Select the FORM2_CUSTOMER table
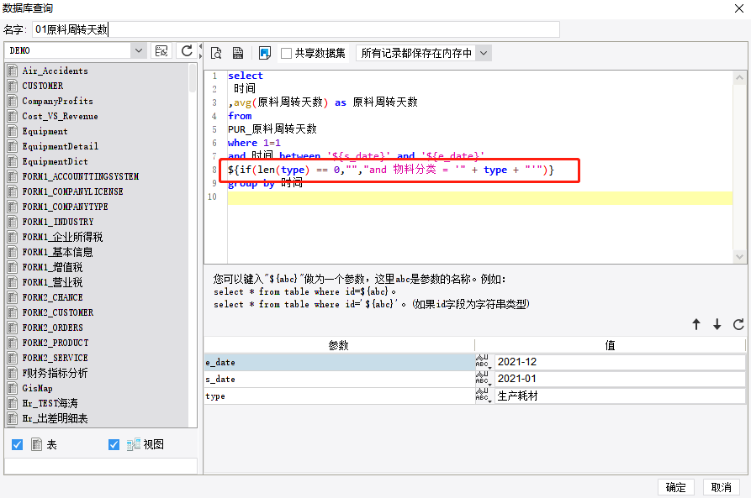751x498 pixels. (x=58, y=313)
